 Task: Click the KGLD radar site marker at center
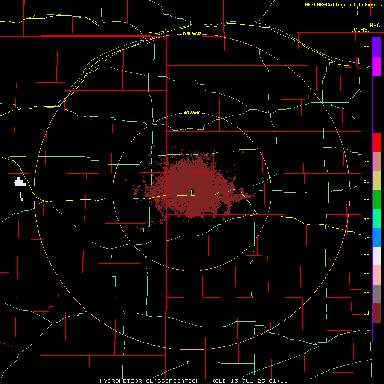coord(192,192)
